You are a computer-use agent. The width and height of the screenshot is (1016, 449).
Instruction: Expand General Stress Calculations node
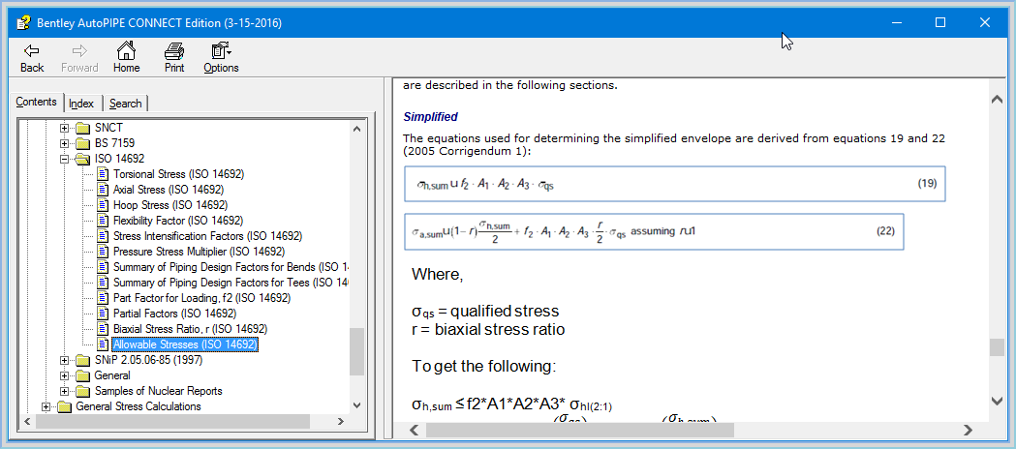coord(46,406)
